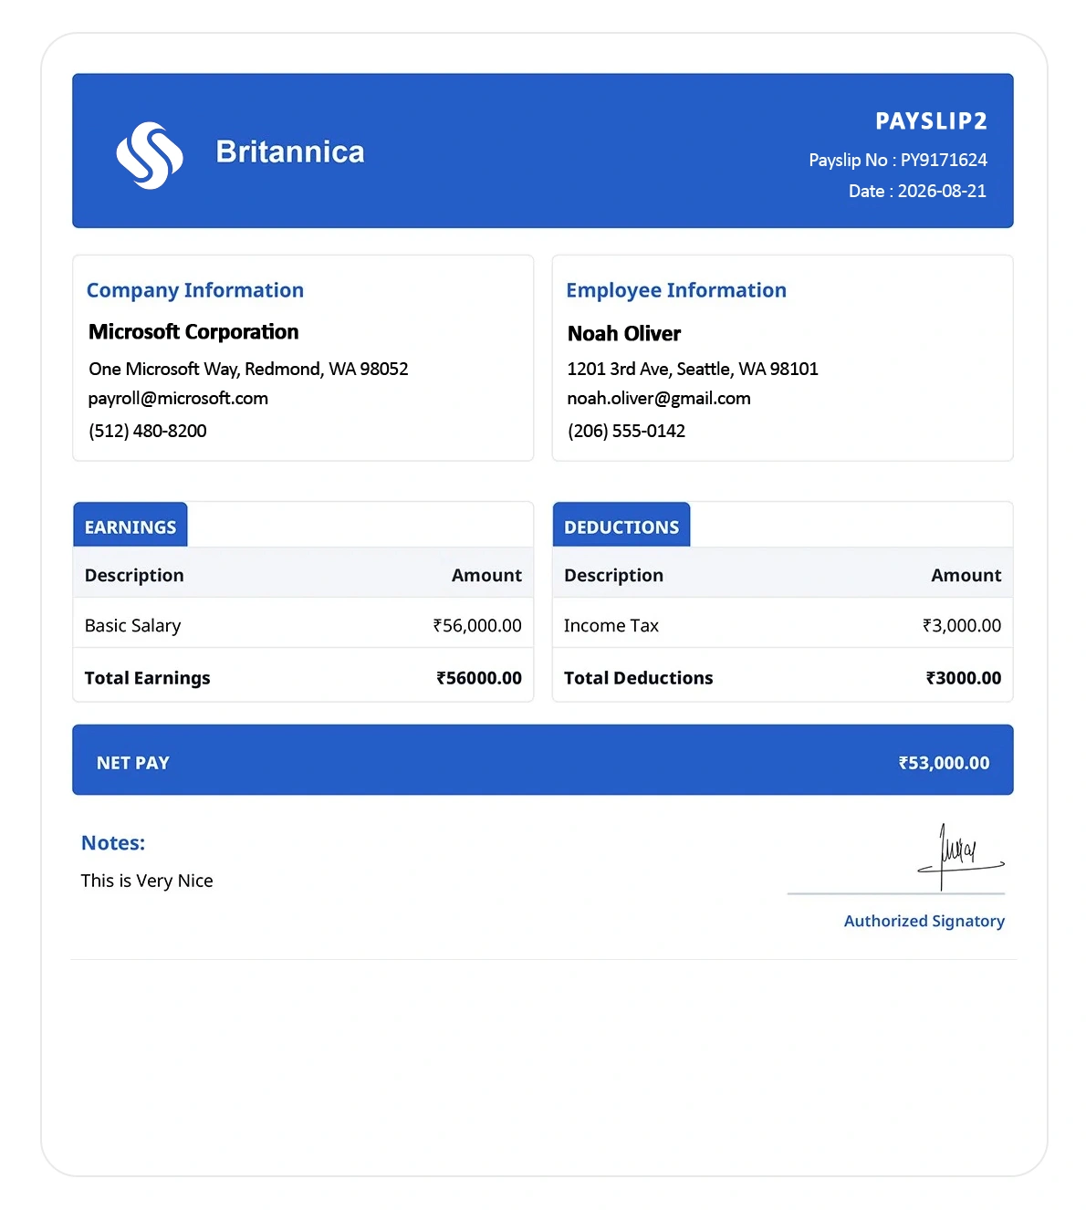Viewport: 1086px width, 1210px height.
Task: Click the Britannica company name heading
Action: point(290,151)
